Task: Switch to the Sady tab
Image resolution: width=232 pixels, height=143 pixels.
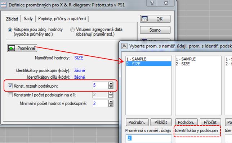Action: [x=28, y=19]
